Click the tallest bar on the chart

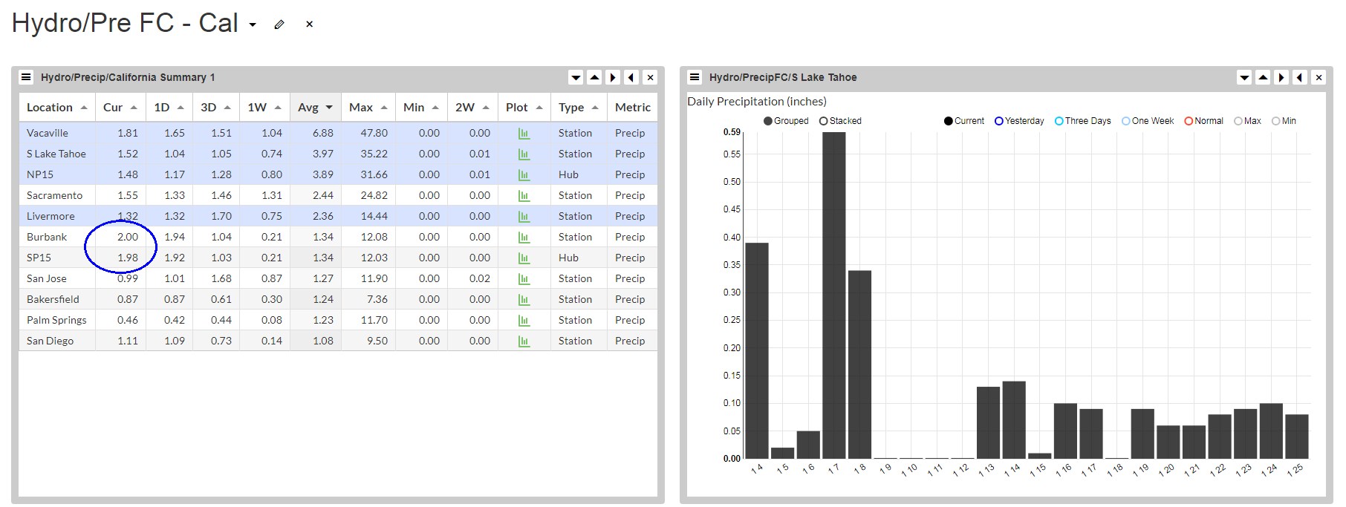833,295
